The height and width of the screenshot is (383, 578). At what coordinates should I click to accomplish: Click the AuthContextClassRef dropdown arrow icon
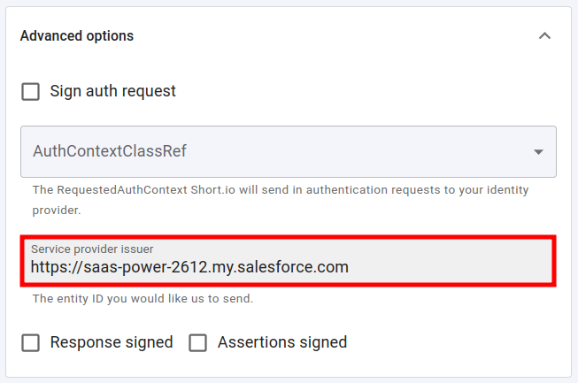coord(538,152)
